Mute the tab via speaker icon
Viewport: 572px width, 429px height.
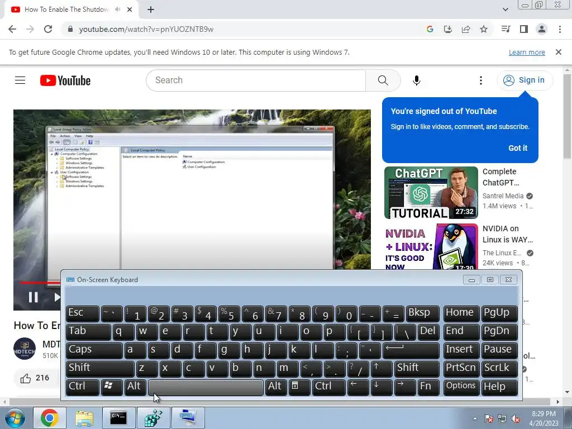point(117,9)
